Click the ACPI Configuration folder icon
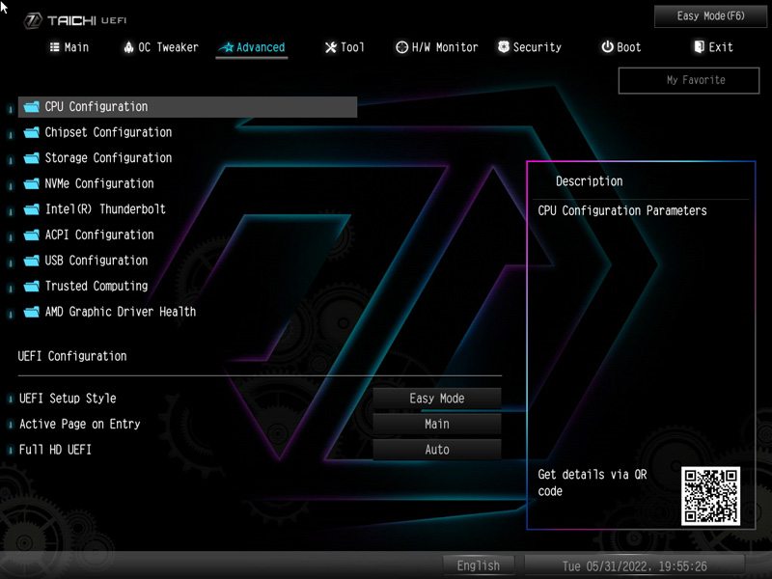Screen dimensions: 772x579 32,234
